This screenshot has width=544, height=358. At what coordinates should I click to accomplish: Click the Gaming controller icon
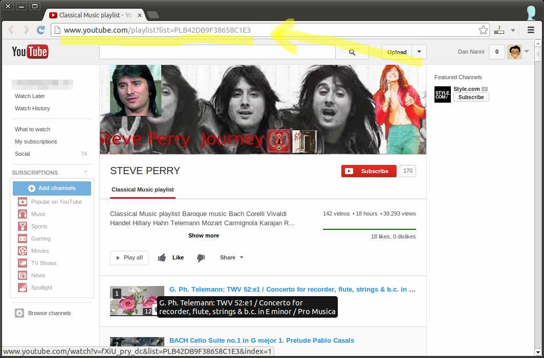point(23,238)
